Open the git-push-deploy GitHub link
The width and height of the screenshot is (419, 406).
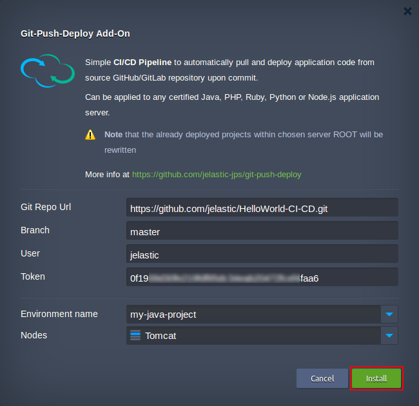(x=216, y=174)
